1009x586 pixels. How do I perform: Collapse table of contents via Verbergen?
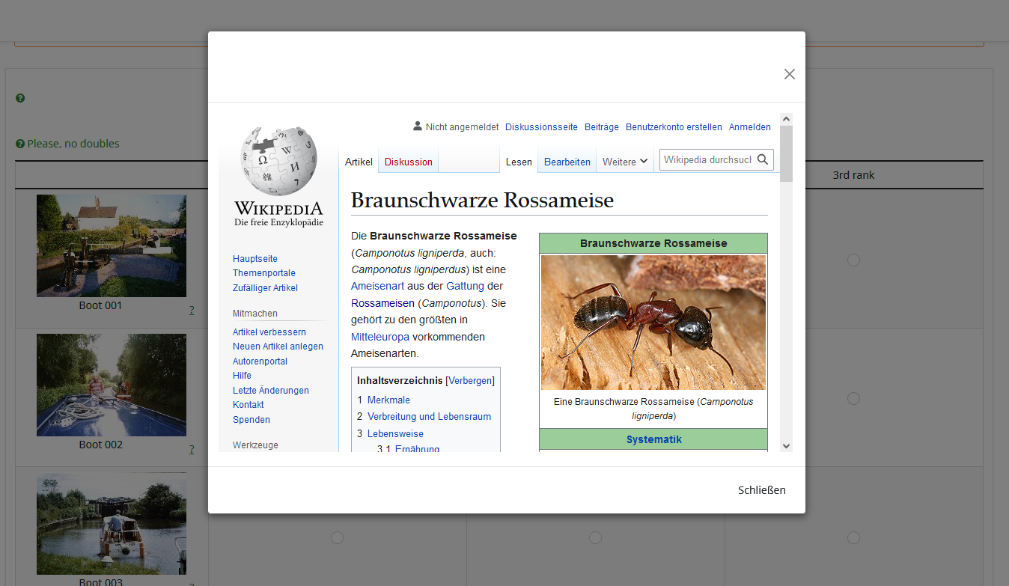pyautogui.click(x=471, y=380)
